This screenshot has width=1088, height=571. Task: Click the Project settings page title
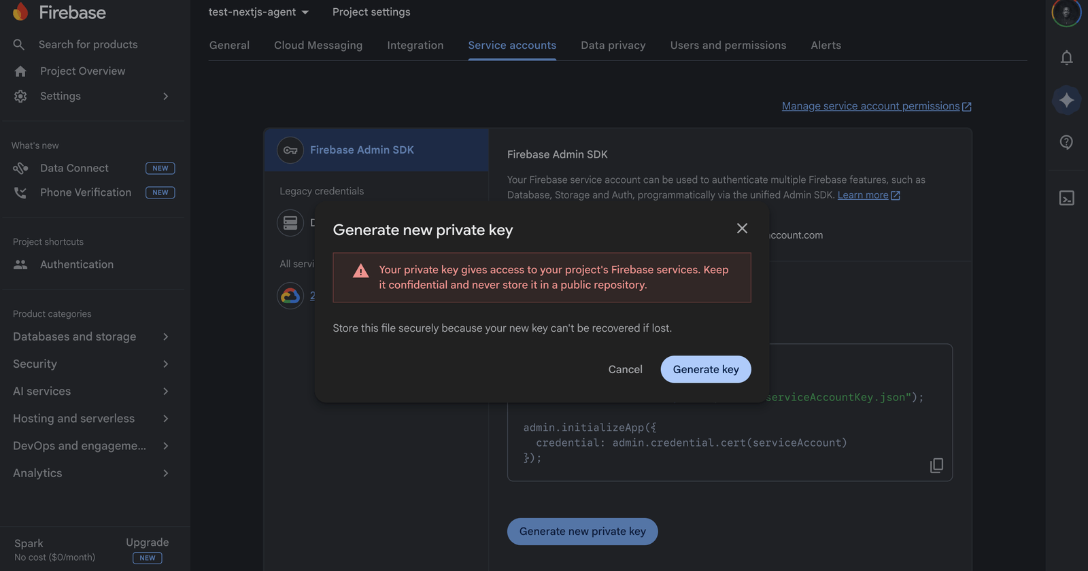pyautogui.click(x=371, y=12)
